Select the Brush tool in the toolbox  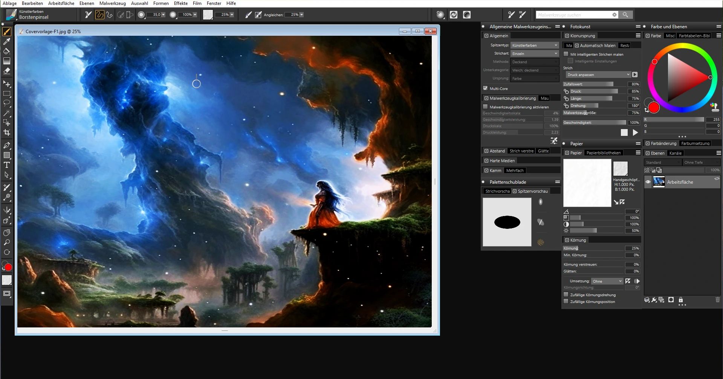click(7, 32)
